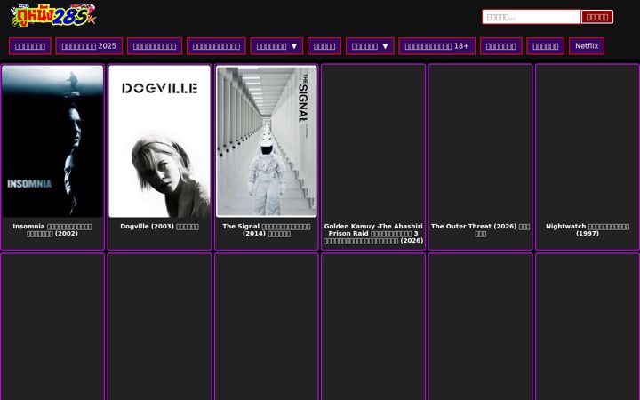
Task: Click the blank poster above The Outer Threat title
Action: coord(480,141)
